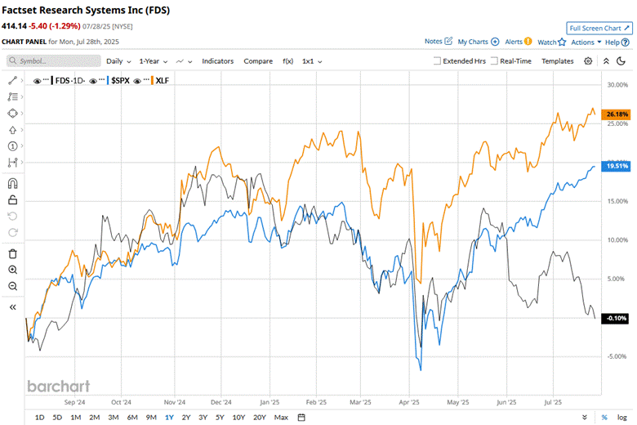The image size is (637, 425).
Task: Click the orange XLF legend color bar
Action: pyautogui.click(x=152, y=81)
